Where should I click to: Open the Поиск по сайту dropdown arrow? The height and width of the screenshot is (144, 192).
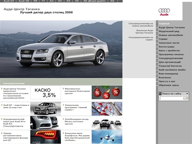(x=187, y=94)
